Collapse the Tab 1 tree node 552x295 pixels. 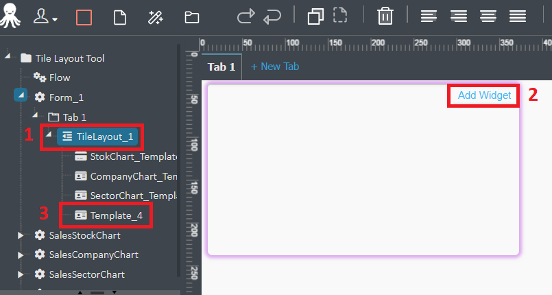pos(34,115)
